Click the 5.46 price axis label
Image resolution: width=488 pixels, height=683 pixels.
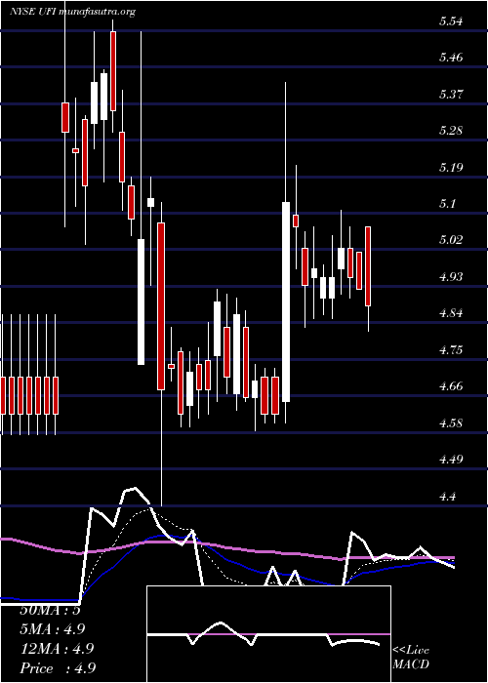(451, 57)
